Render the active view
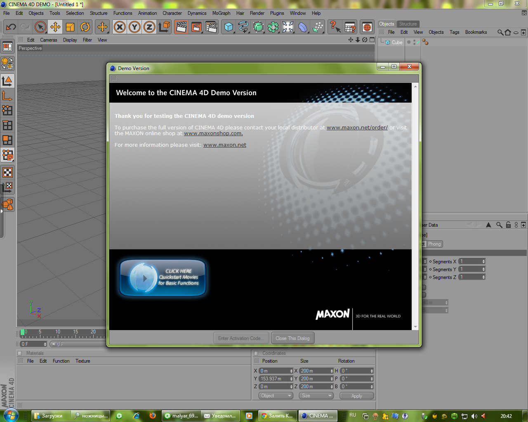 point(181,27)
